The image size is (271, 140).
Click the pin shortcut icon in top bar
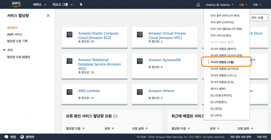81,4
